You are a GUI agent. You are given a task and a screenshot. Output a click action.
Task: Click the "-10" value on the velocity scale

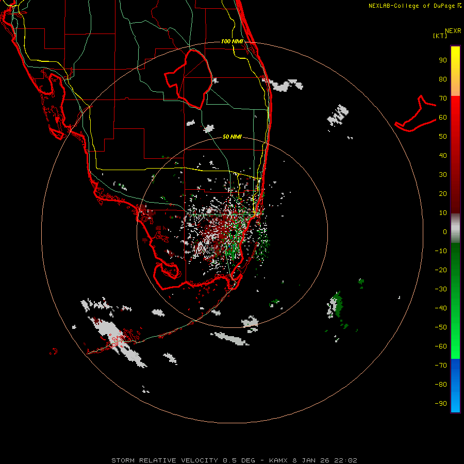(441, 251)
